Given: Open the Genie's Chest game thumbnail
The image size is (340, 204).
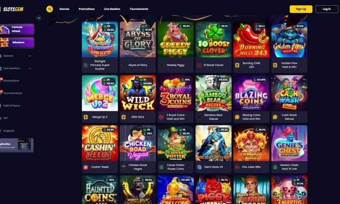Looking at the screenshot, I should 289,143.
